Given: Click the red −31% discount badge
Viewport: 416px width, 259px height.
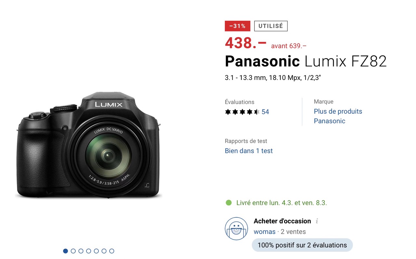Looking at the screenshot, I should pyautogui.click(x=237, y=26).
